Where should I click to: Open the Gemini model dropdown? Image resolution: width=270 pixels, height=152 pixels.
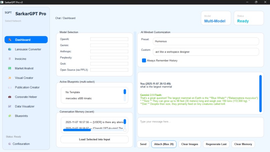pyautogui.click(x=109, y=45)
